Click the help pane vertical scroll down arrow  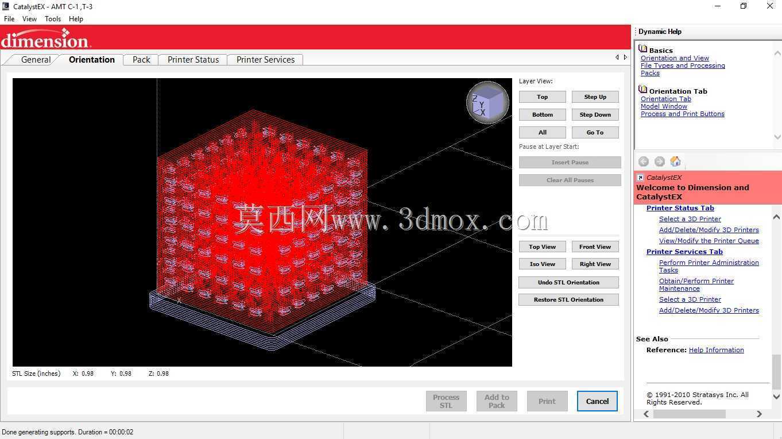coord(777,396)
